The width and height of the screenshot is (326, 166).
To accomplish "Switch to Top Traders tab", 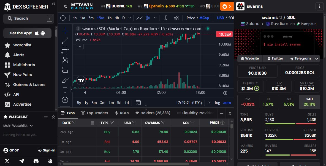I will point(95,113).
